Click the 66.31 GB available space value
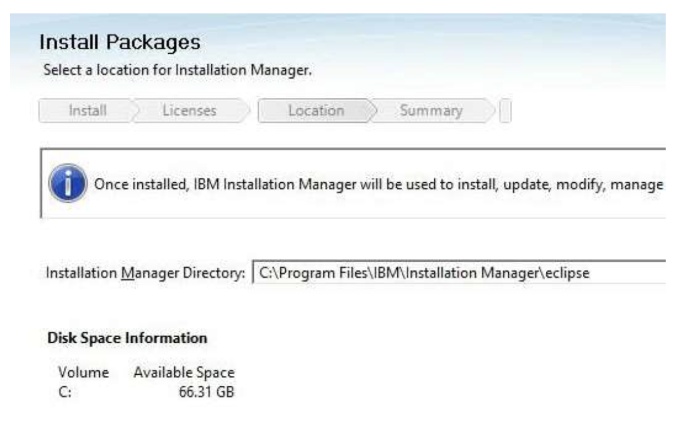The height and width of the screenshot is (425, 678). (206, 393)
